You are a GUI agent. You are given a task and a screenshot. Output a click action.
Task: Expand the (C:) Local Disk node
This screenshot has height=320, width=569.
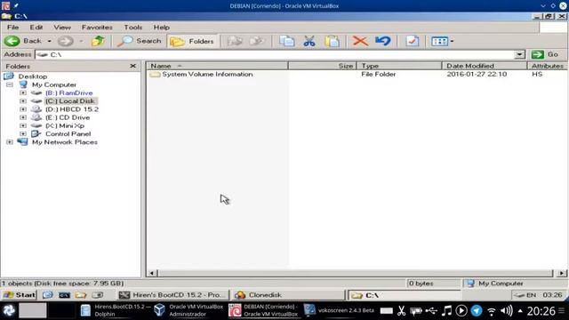pyautogui.click(x=23, y=101)
